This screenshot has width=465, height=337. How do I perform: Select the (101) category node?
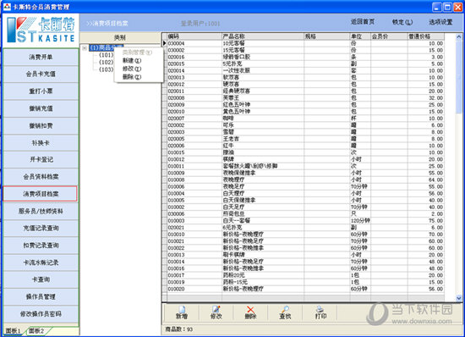coord(107,55)
